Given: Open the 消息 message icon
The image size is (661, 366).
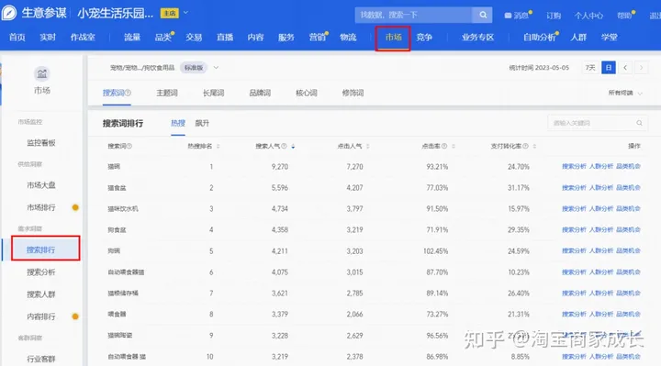Looking at the screenshot, I should (x=508, y=16).
